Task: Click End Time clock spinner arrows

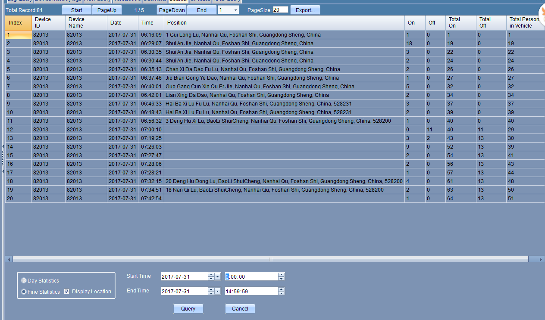Action: [x=281, y=291]
